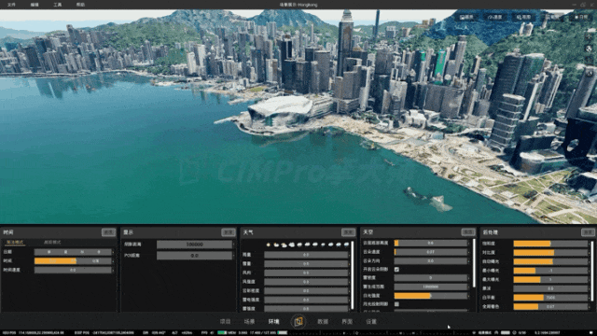Click the 天气 panel vertical scrollbar

click(353, 274)
